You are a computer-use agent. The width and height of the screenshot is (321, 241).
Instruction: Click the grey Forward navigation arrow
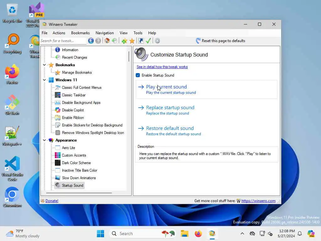click(98, 41)
